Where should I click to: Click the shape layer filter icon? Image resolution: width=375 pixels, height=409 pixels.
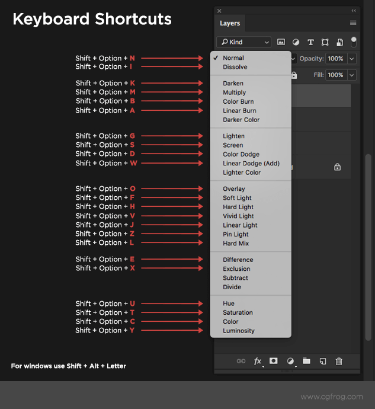[x=325, y=42]
